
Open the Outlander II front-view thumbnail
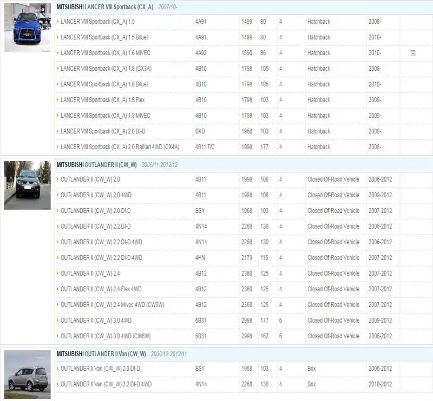(x=28, y=185)
